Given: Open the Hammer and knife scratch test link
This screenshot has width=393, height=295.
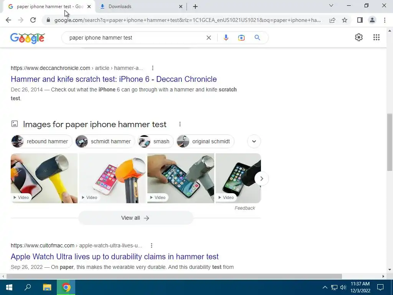Looking at the screenshot, I should [114, 79].
